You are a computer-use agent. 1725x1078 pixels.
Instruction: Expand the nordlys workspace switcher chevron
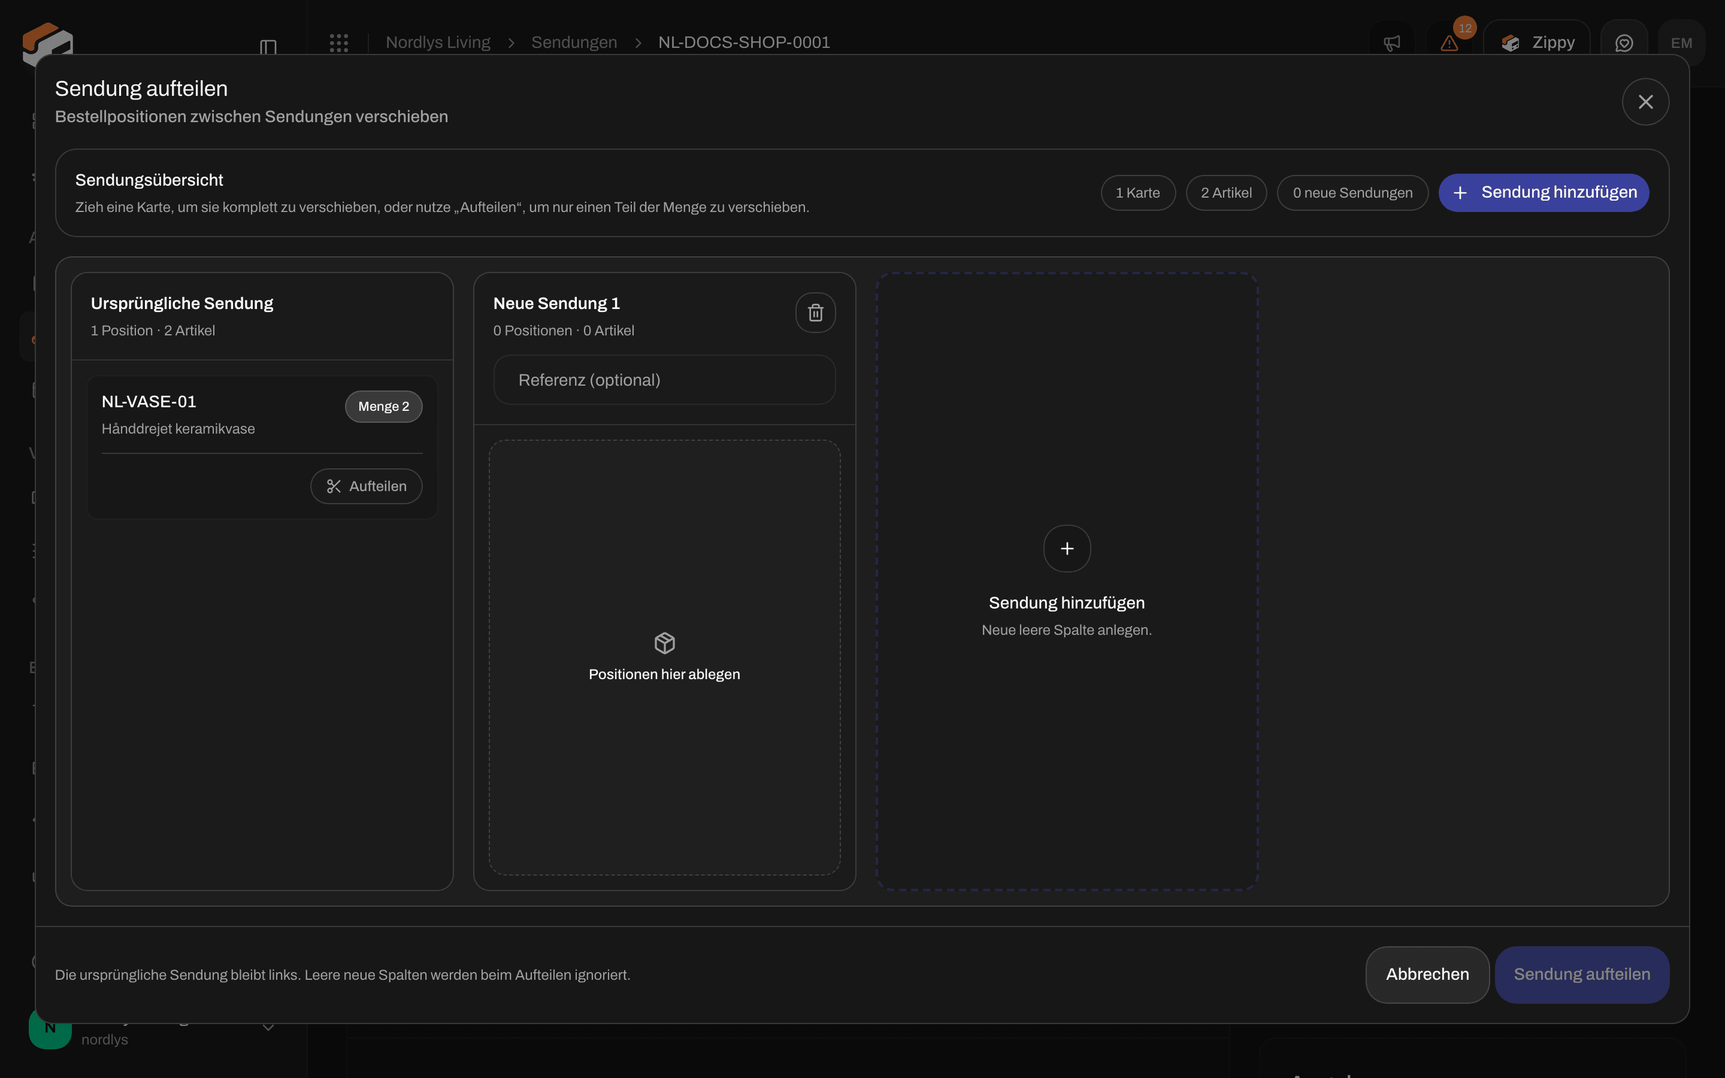coord(268,1027)
